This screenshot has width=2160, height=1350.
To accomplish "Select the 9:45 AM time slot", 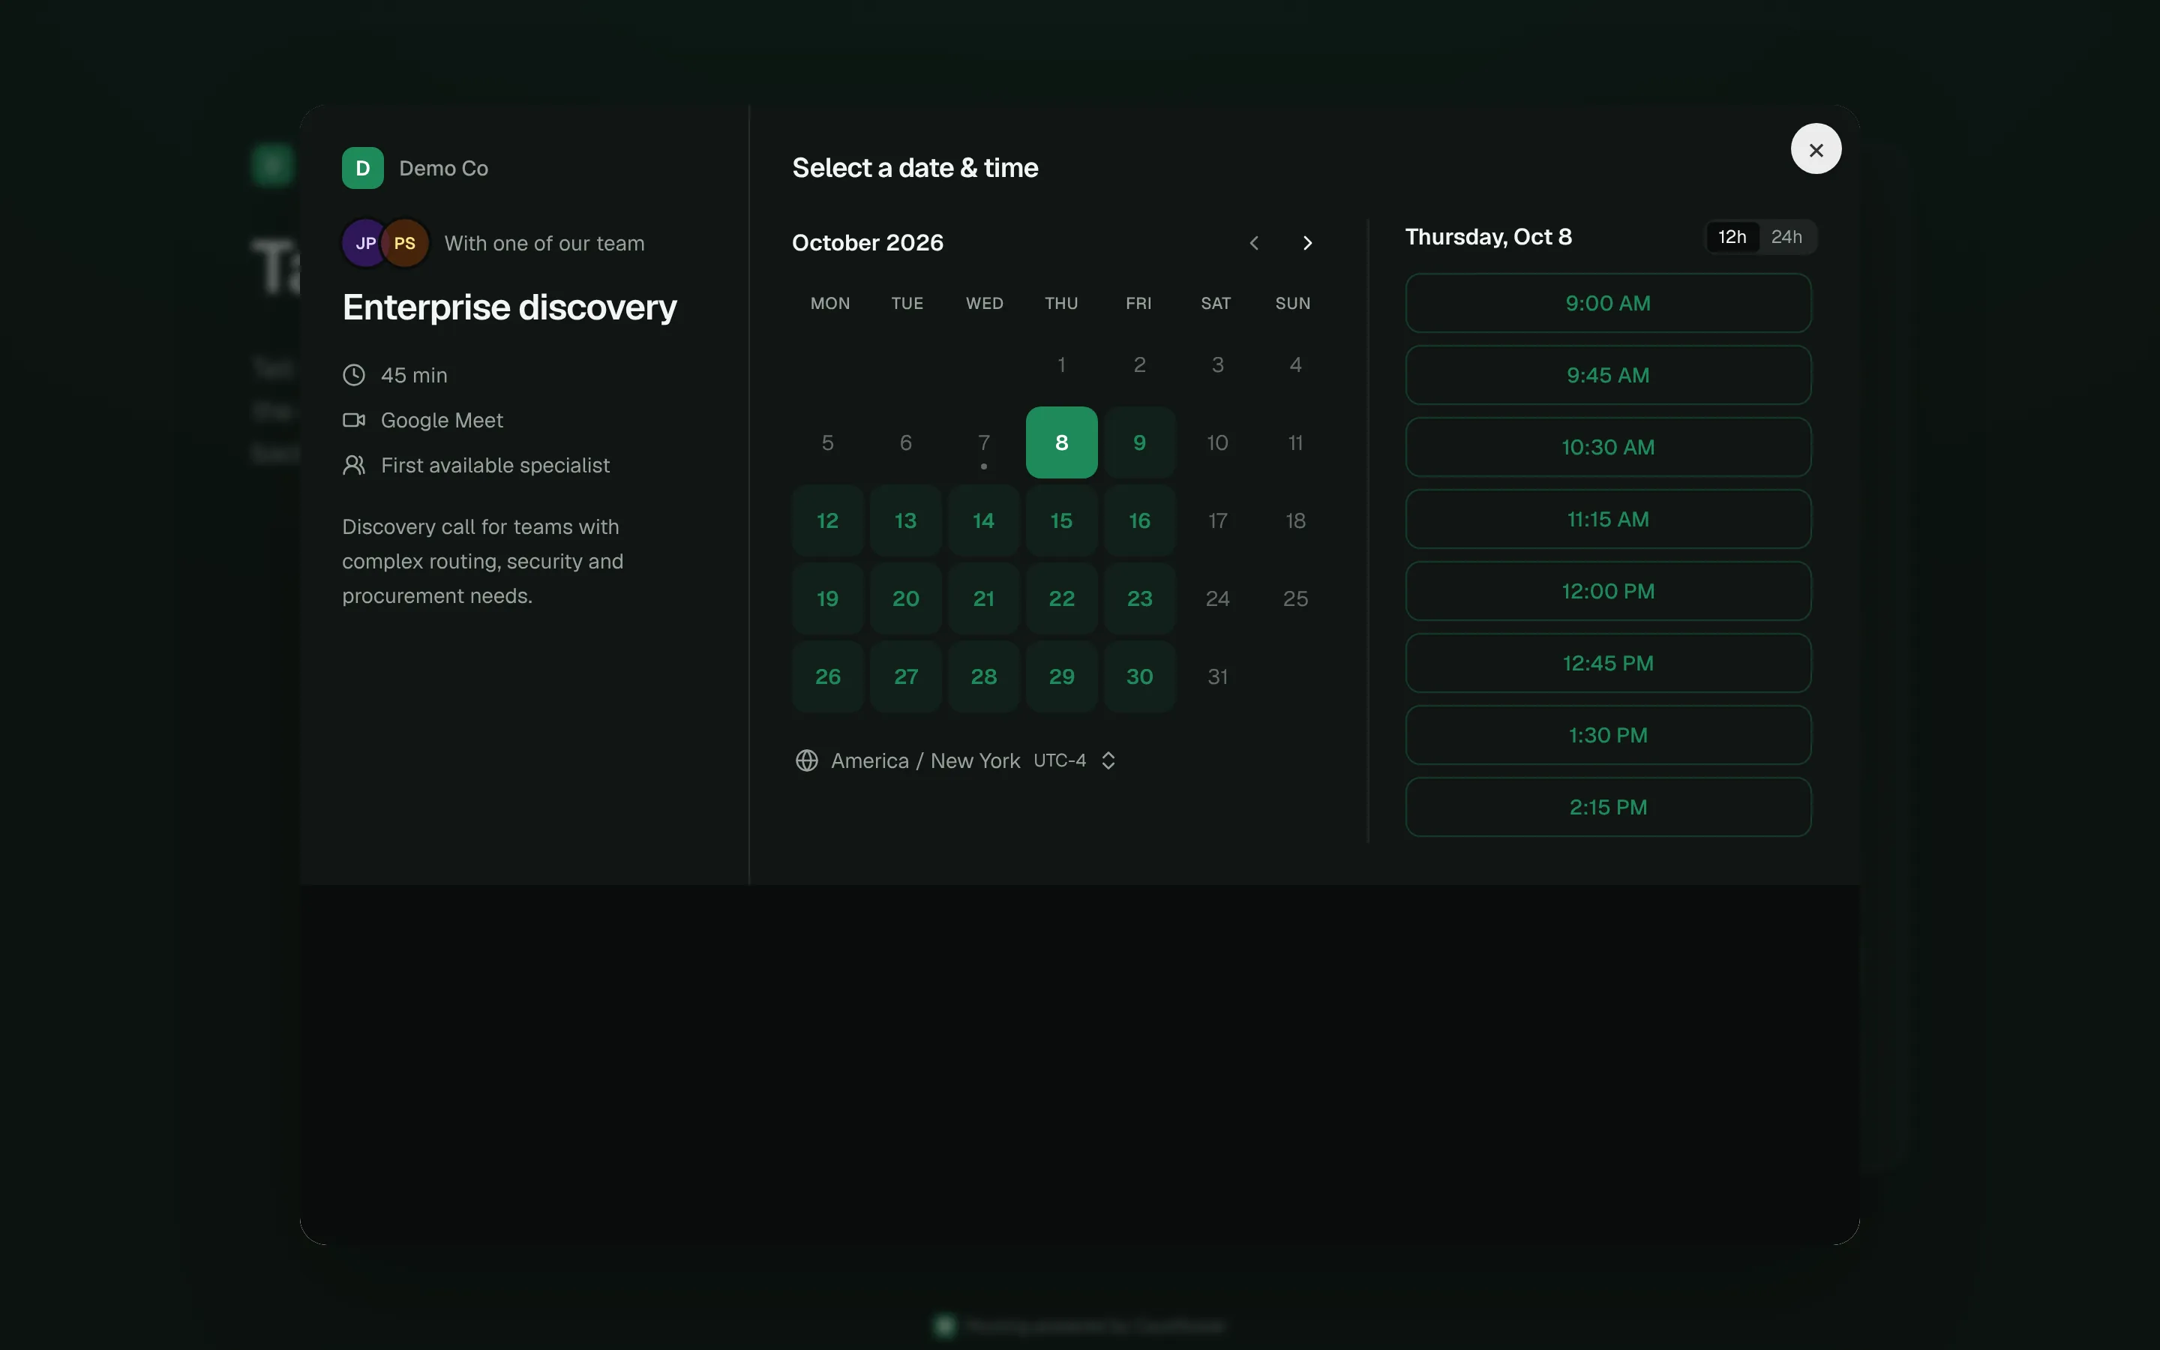I will tap(1607, 375).
